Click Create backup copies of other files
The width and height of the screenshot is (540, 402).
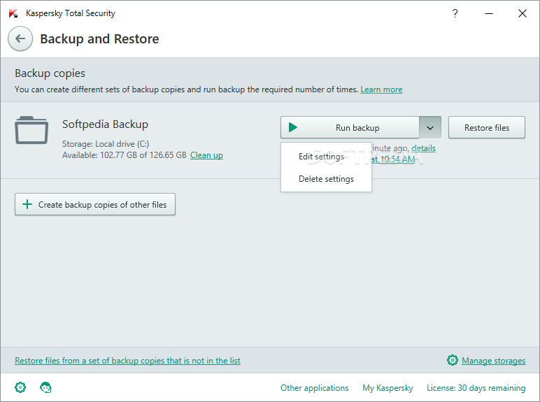tap(95, 204)
